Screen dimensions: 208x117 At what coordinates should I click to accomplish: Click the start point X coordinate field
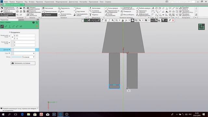pyautogui.click(x=24, y=35)
